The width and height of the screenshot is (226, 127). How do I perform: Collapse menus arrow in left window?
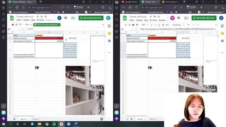(x=103, y=25)
